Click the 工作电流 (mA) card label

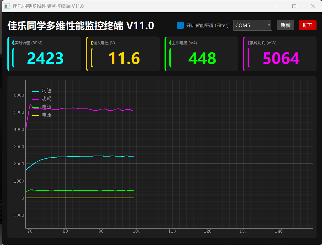[184, 43]
